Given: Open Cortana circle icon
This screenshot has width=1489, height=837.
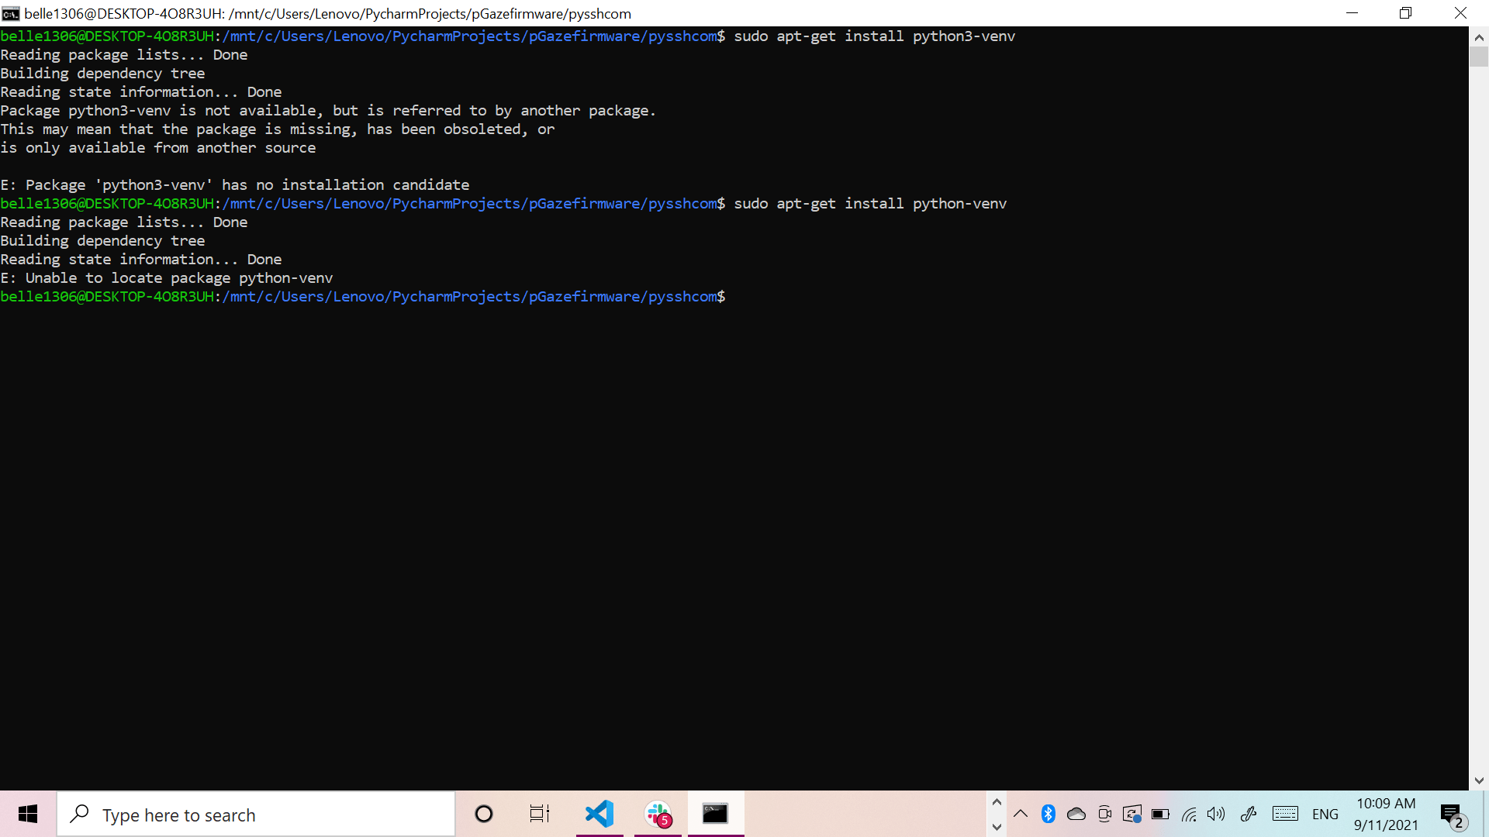Looking at the screenshot, I should pos(484,814).
